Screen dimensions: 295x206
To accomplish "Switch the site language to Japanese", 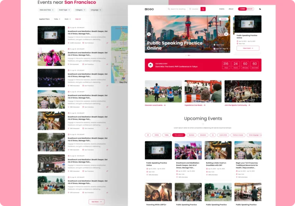I will click(242, 9).
